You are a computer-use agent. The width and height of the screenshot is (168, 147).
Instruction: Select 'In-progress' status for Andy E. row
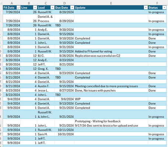[157, 30]
